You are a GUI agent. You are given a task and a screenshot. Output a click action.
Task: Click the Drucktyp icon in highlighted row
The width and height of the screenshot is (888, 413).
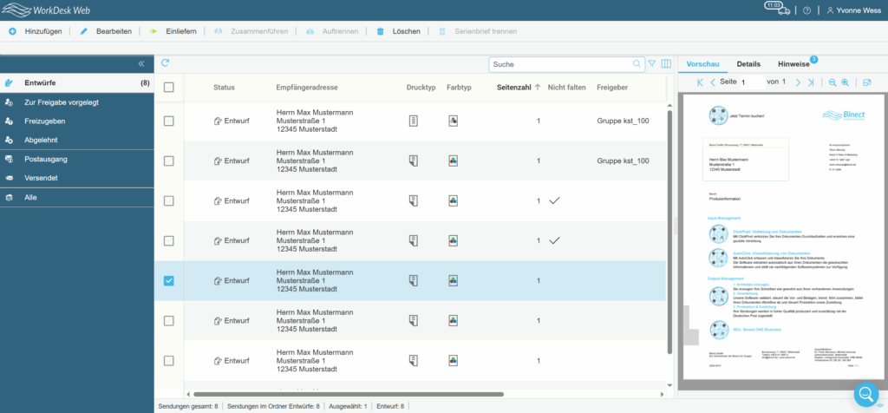click(x=414, y=280)
